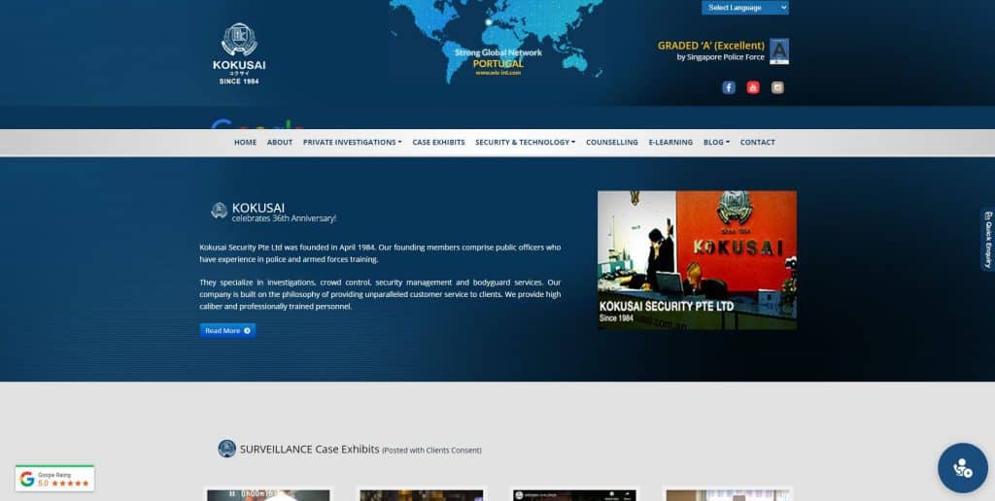Click the Read More button
Screen dimensions: 995x501
(x=227, y=330)
